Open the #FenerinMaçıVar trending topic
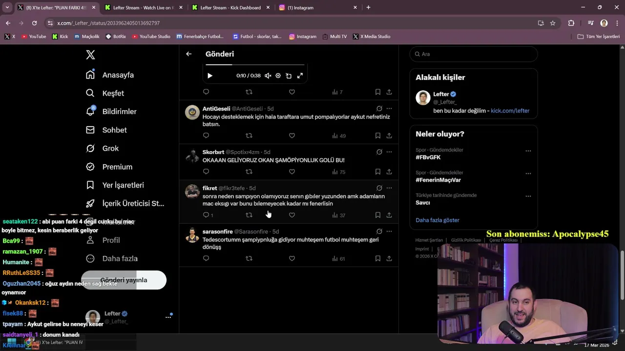Viewport: 625px width, 351px height. [x=438, y=180]
